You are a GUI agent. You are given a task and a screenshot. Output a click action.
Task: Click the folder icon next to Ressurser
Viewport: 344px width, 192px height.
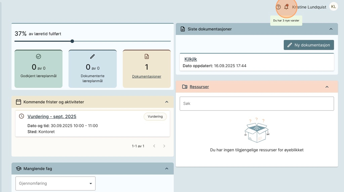[185, 87]
